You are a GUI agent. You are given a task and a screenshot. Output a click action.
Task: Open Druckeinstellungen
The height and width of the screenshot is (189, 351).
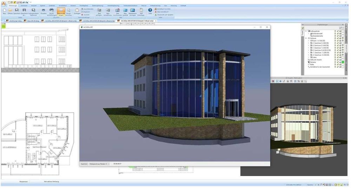[52, 12]
